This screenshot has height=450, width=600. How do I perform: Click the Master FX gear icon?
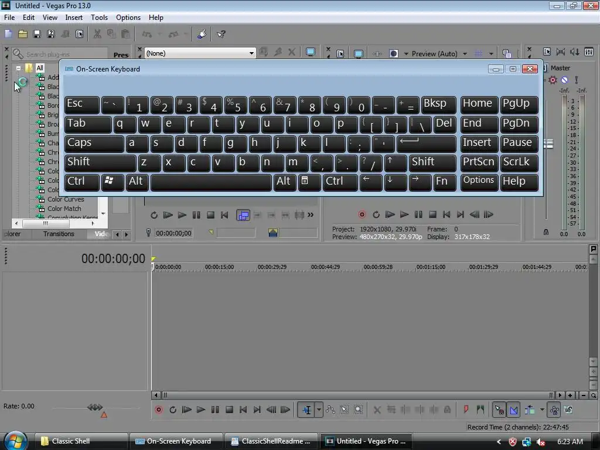(553, 80)
